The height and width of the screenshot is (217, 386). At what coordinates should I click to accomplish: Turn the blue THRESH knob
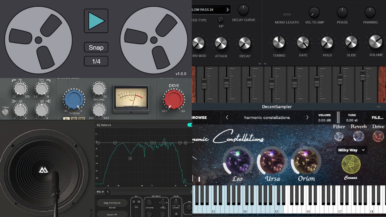click(x=74, y=99)
